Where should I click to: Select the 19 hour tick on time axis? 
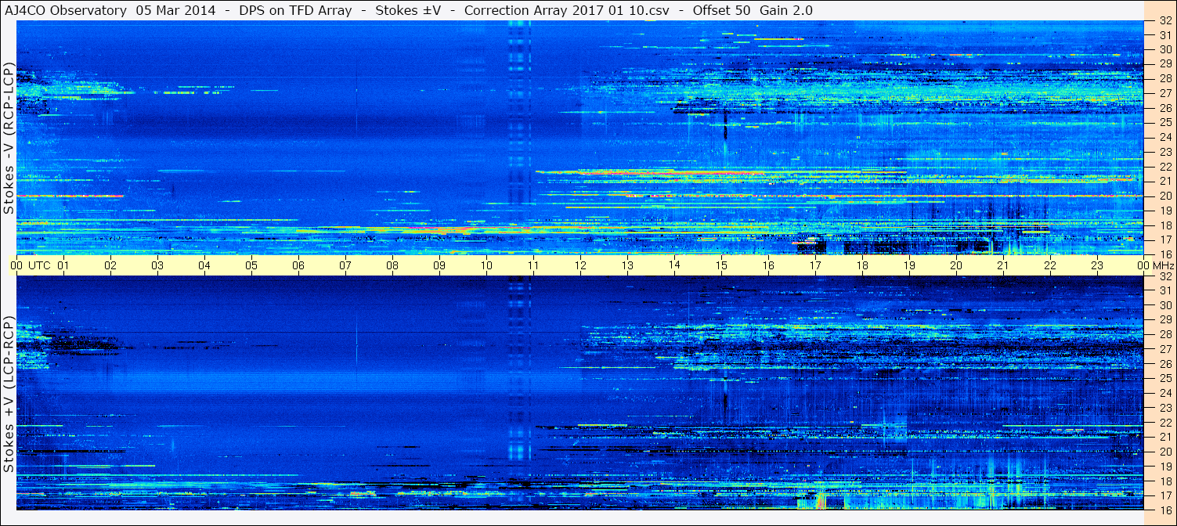(x=909, y=265)
